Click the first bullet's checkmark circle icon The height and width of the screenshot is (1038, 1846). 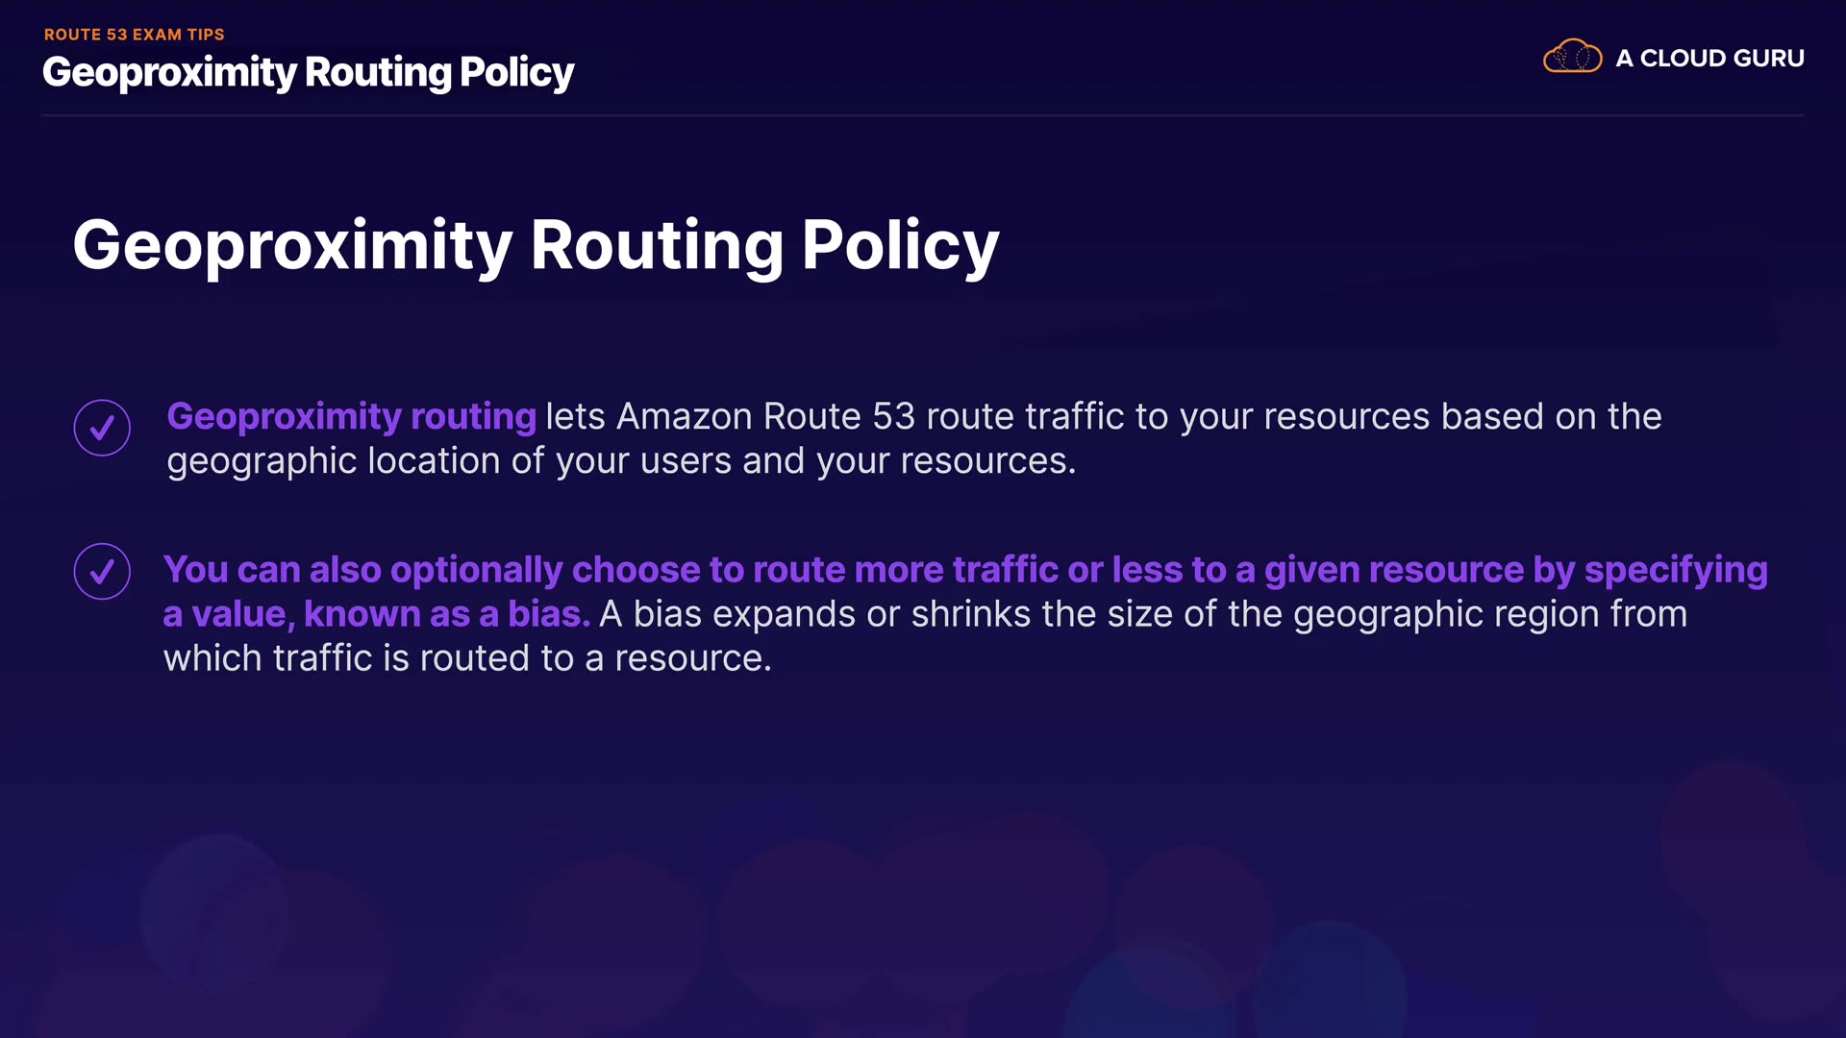(102, 428)
